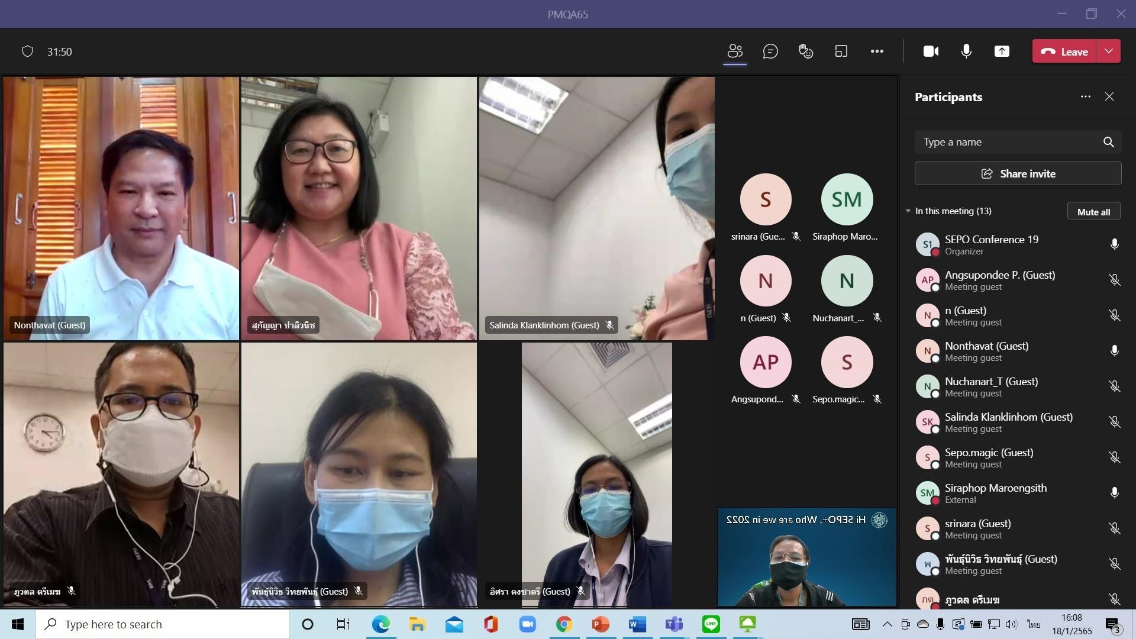This screenshot has width=1136, height=639.
Task: Hide the participants list via people icon
Action: pos(735,51)
